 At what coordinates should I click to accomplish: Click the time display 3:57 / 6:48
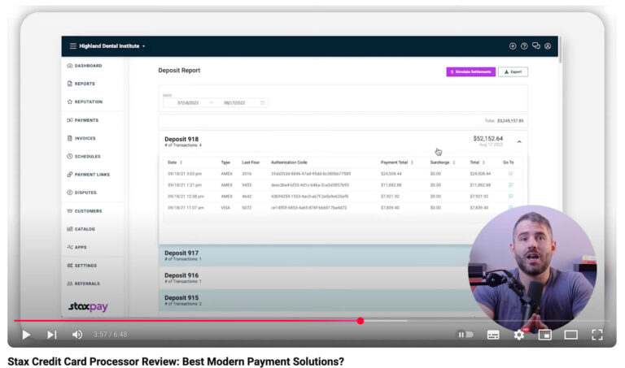(110, 335)
